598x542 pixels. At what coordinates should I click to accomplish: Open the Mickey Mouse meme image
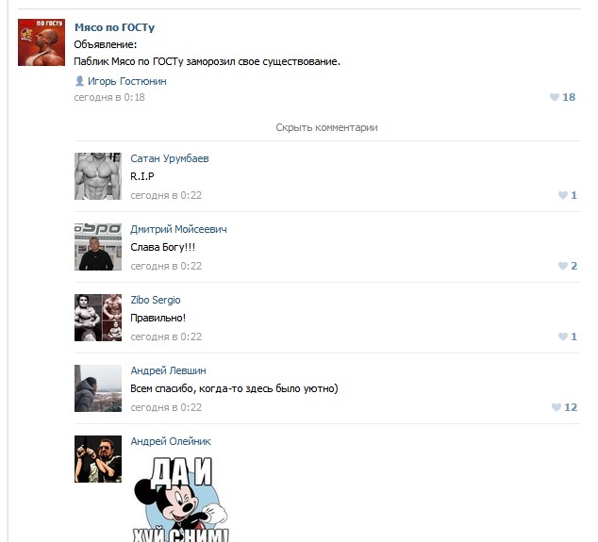pyautogui.click(x=181, y=500)
